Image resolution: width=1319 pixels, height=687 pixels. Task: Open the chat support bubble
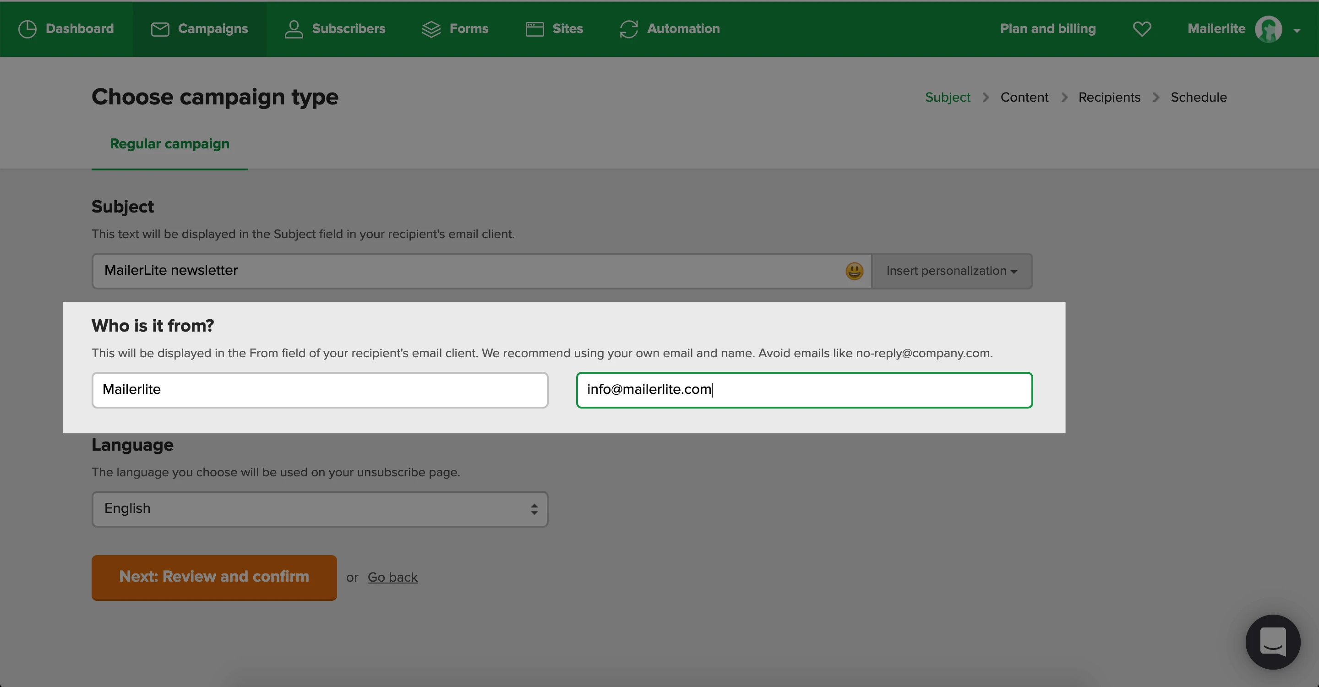click(1272, 642)
